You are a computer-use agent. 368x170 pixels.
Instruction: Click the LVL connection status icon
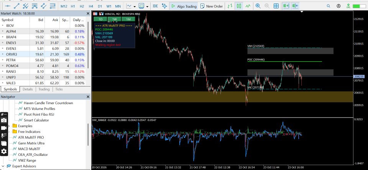click(348, 6)
